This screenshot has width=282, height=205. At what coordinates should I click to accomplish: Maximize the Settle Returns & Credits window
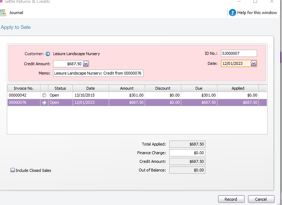255,1
